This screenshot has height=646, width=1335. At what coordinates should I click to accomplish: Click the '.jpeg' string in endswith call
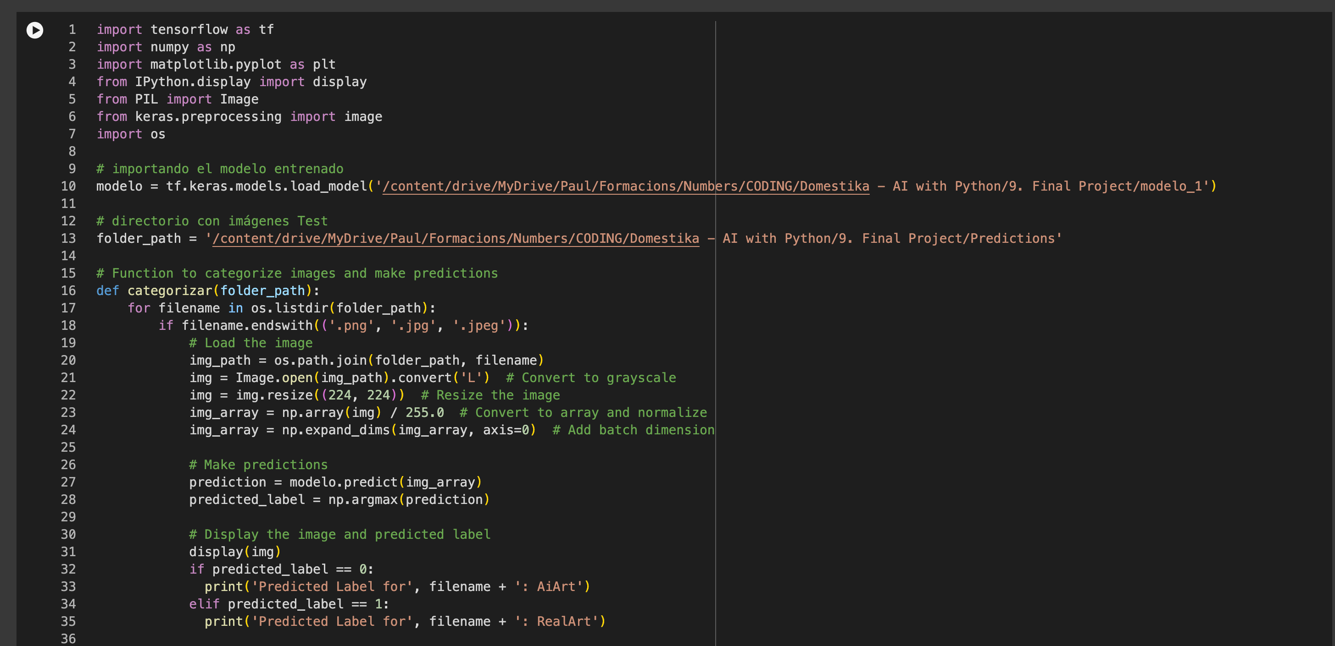pyautogui.click(x=479, y=326)
